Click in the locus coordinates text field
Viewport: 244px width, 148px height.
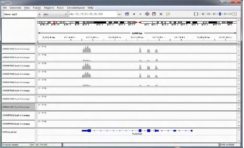[93, 14]
